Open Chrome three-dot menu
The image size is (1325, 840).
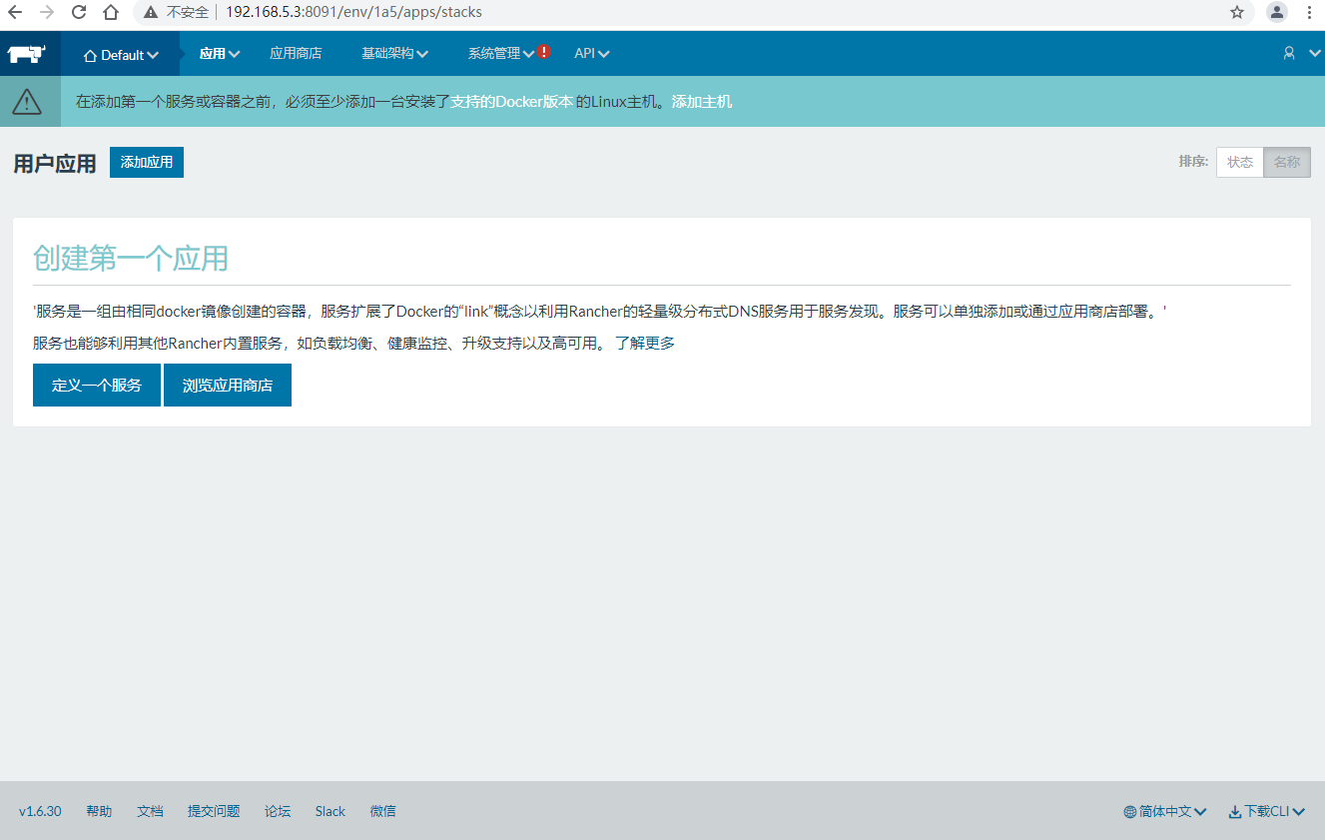coord(1309,13)
